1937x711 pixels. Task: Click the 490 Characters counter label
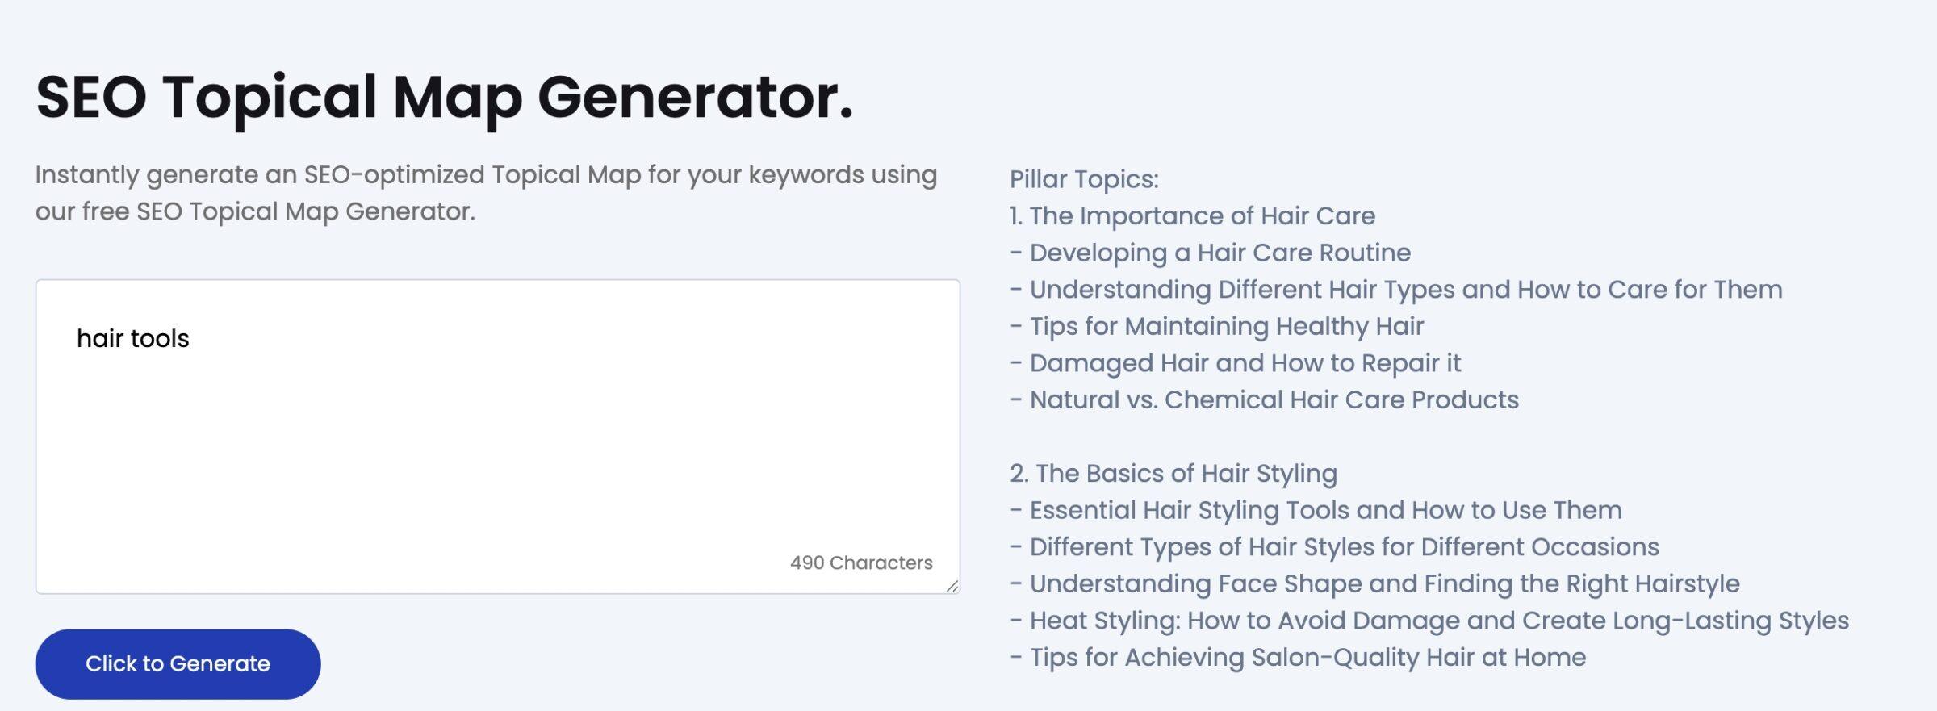(x=861, y=563)
